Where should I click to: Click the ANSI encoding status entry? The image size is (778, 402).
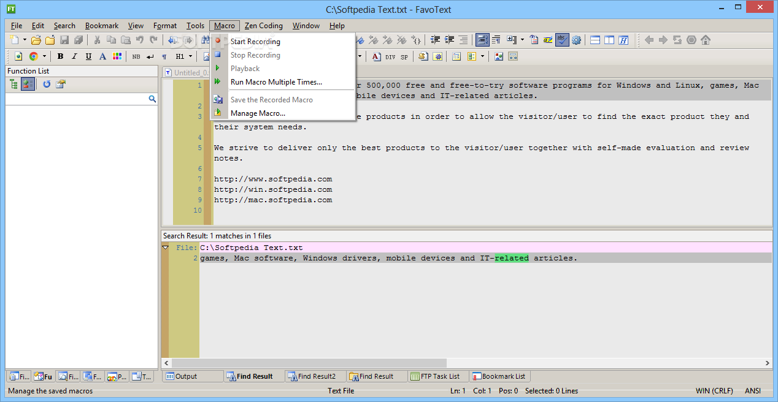point(753,391)
